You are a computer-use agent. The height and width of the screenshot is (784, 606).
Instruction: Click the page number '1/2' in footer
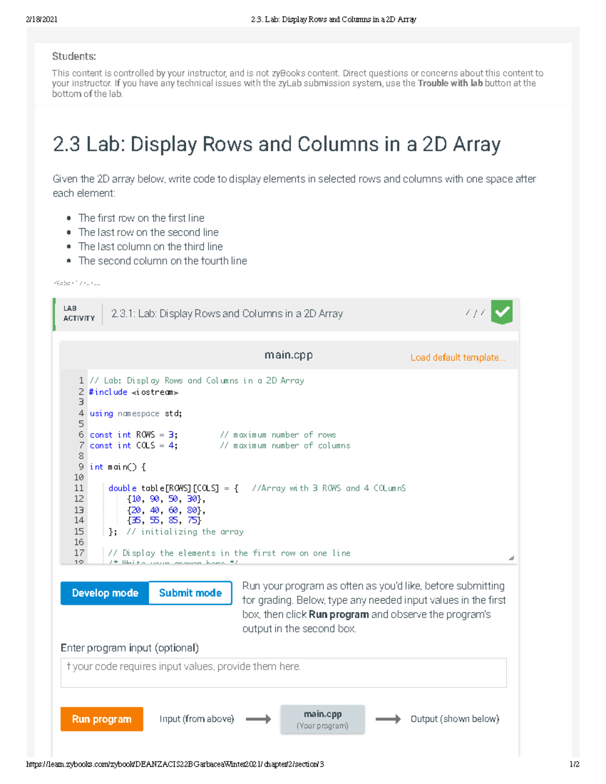[x=574, y=764]
